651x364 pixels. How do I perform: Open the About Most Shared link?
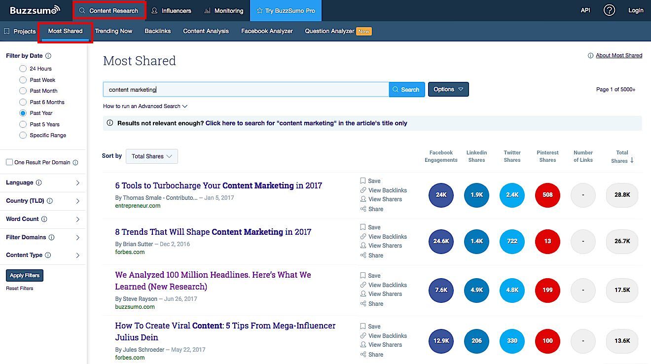pyautogui.click(x=619, y=55)
